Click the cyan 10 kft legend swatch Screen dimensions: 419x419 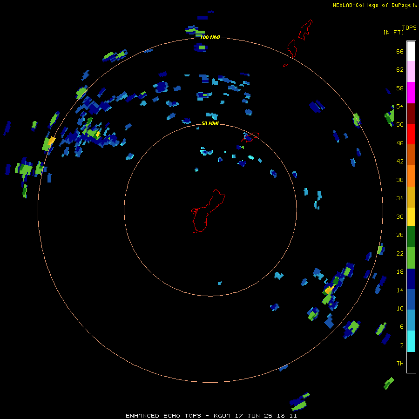click(x=411, y=341)
